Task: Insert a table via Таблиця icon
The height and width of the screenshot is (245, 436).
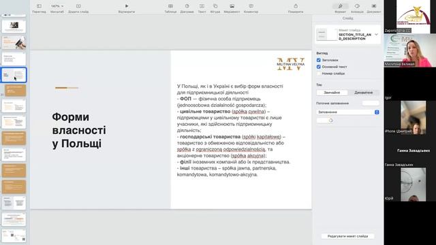Action: (170, 6)
